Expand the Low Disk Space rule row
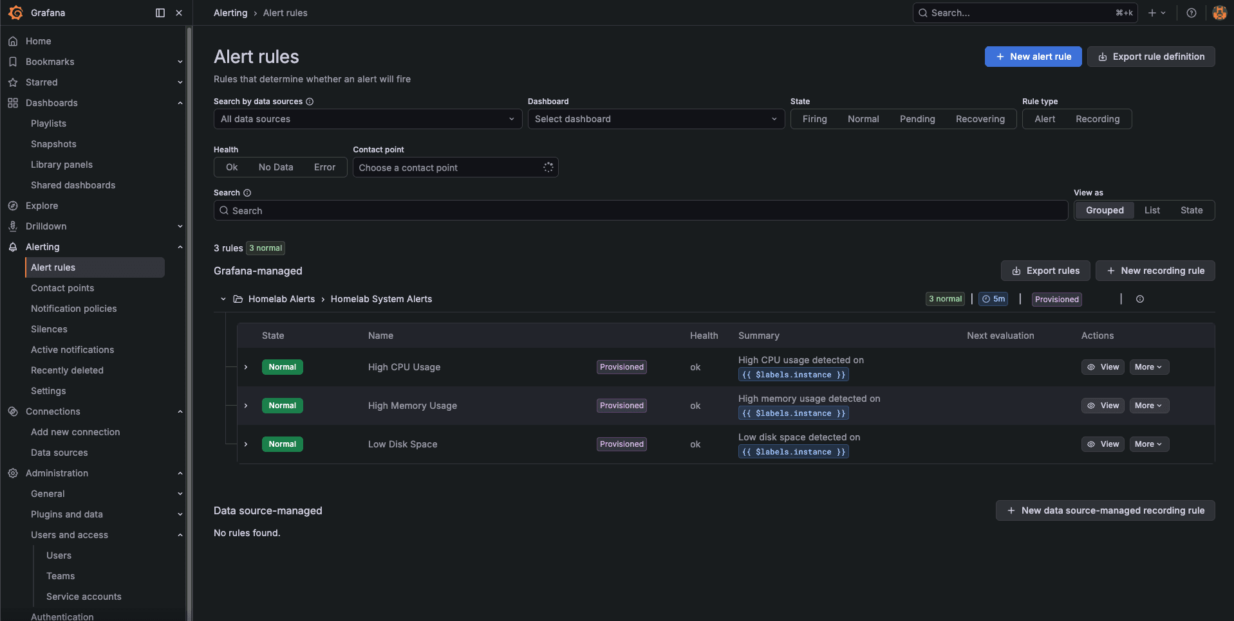Viewport: 1234px width, 621px height. pos(246,444)
